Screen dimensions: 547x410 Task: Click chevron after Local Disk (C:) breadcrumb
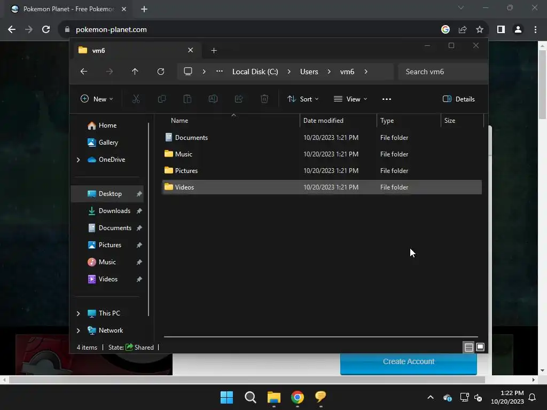pos(289,72)
